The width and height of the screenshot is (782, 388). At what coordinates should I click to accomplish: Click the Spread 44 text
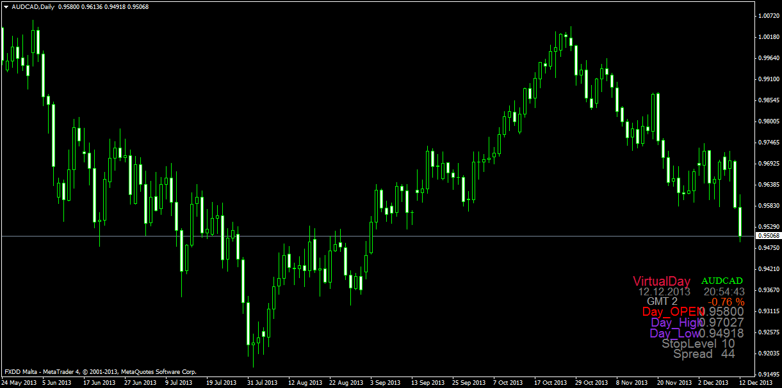(704, 354)
